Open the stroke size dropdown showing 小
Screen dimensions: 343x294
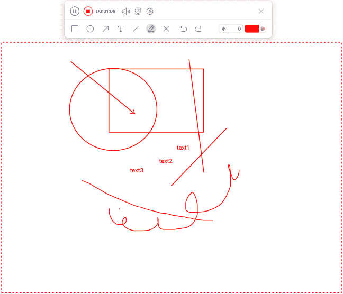[x=231, y=29]
